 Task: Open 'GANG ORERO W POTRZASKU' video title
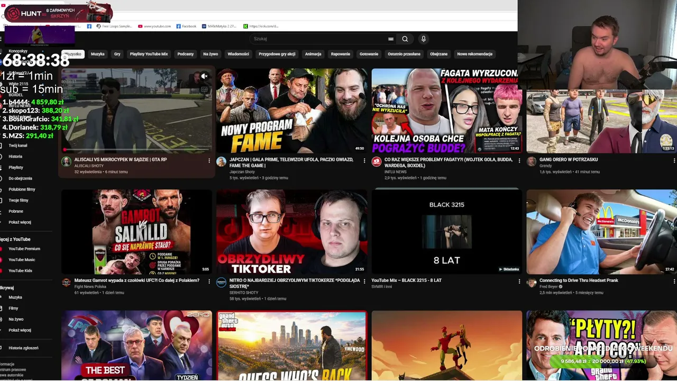(x=569, y=159)
